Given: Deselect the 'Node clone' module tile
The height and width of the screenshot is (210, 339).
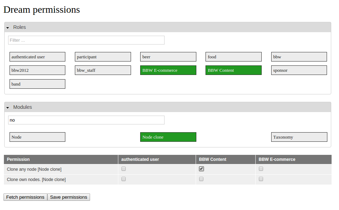Looking at the screenshot, I should (x=168, y=137).
